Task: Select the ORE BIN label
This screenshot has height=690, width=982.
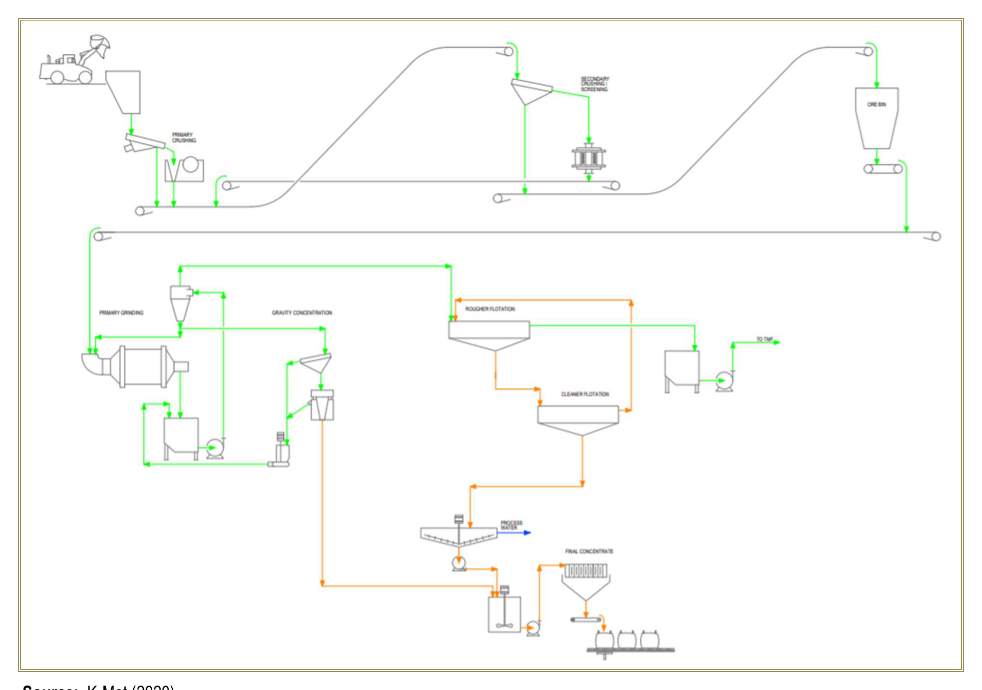Action: [x=876, y=105]
